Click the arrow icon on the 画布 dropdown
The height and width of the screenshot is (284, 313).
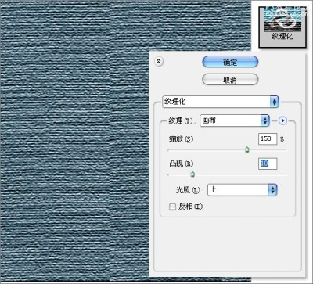(x=264, y=120)
